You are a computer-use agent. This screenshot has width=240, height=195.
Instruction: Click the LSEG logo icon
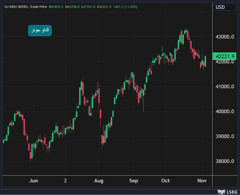(221, 192)
